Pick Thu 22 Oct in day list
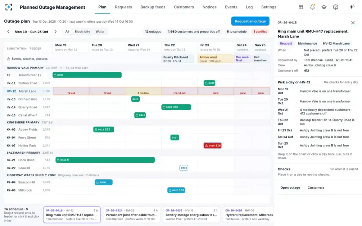This screenshot has width=362, height=226. 318,122
